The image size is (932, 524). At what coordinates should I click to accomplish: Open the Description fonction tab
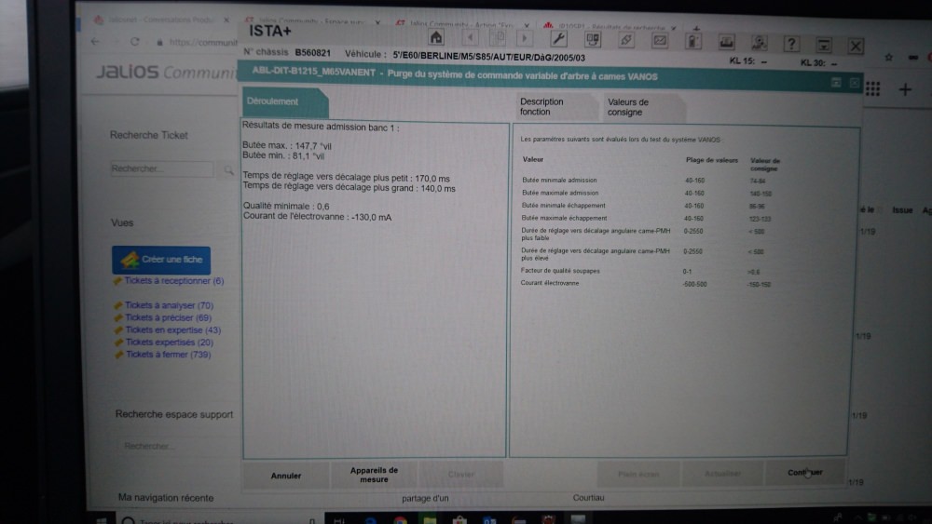point(556,107)
